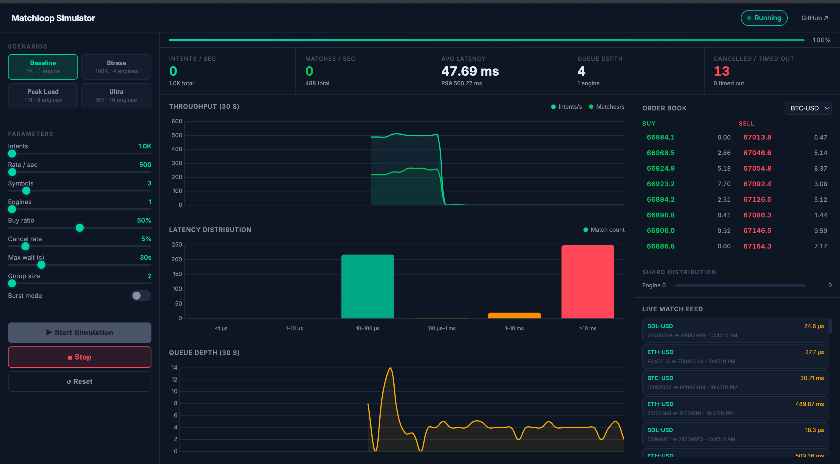Click the Running status badge

pos(764,18)
